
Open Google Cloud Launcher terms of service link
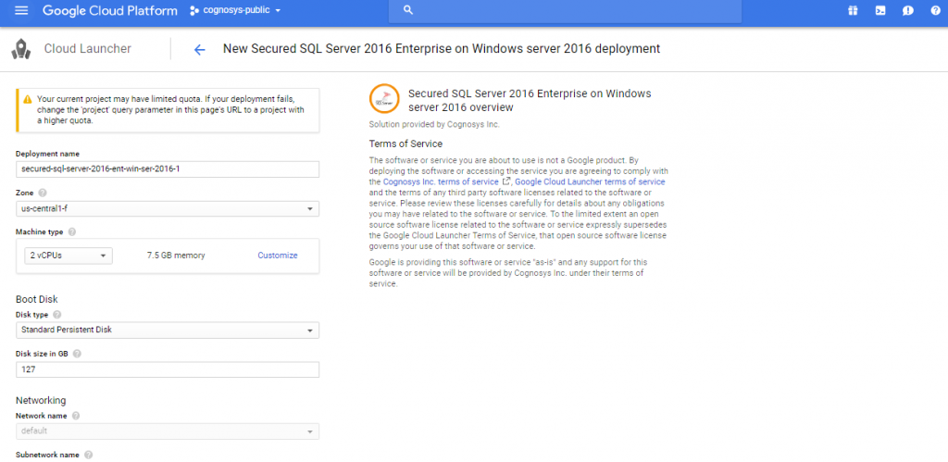(x=590, y=181)
